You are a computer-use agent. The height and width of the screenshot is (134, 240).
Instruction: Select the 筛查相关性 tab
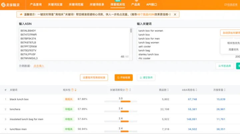pyautogui.click(x=118, y=5)
